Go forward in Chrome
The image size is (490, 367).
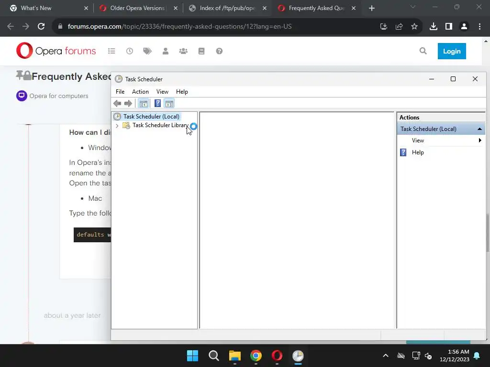[x=26, y=27]
